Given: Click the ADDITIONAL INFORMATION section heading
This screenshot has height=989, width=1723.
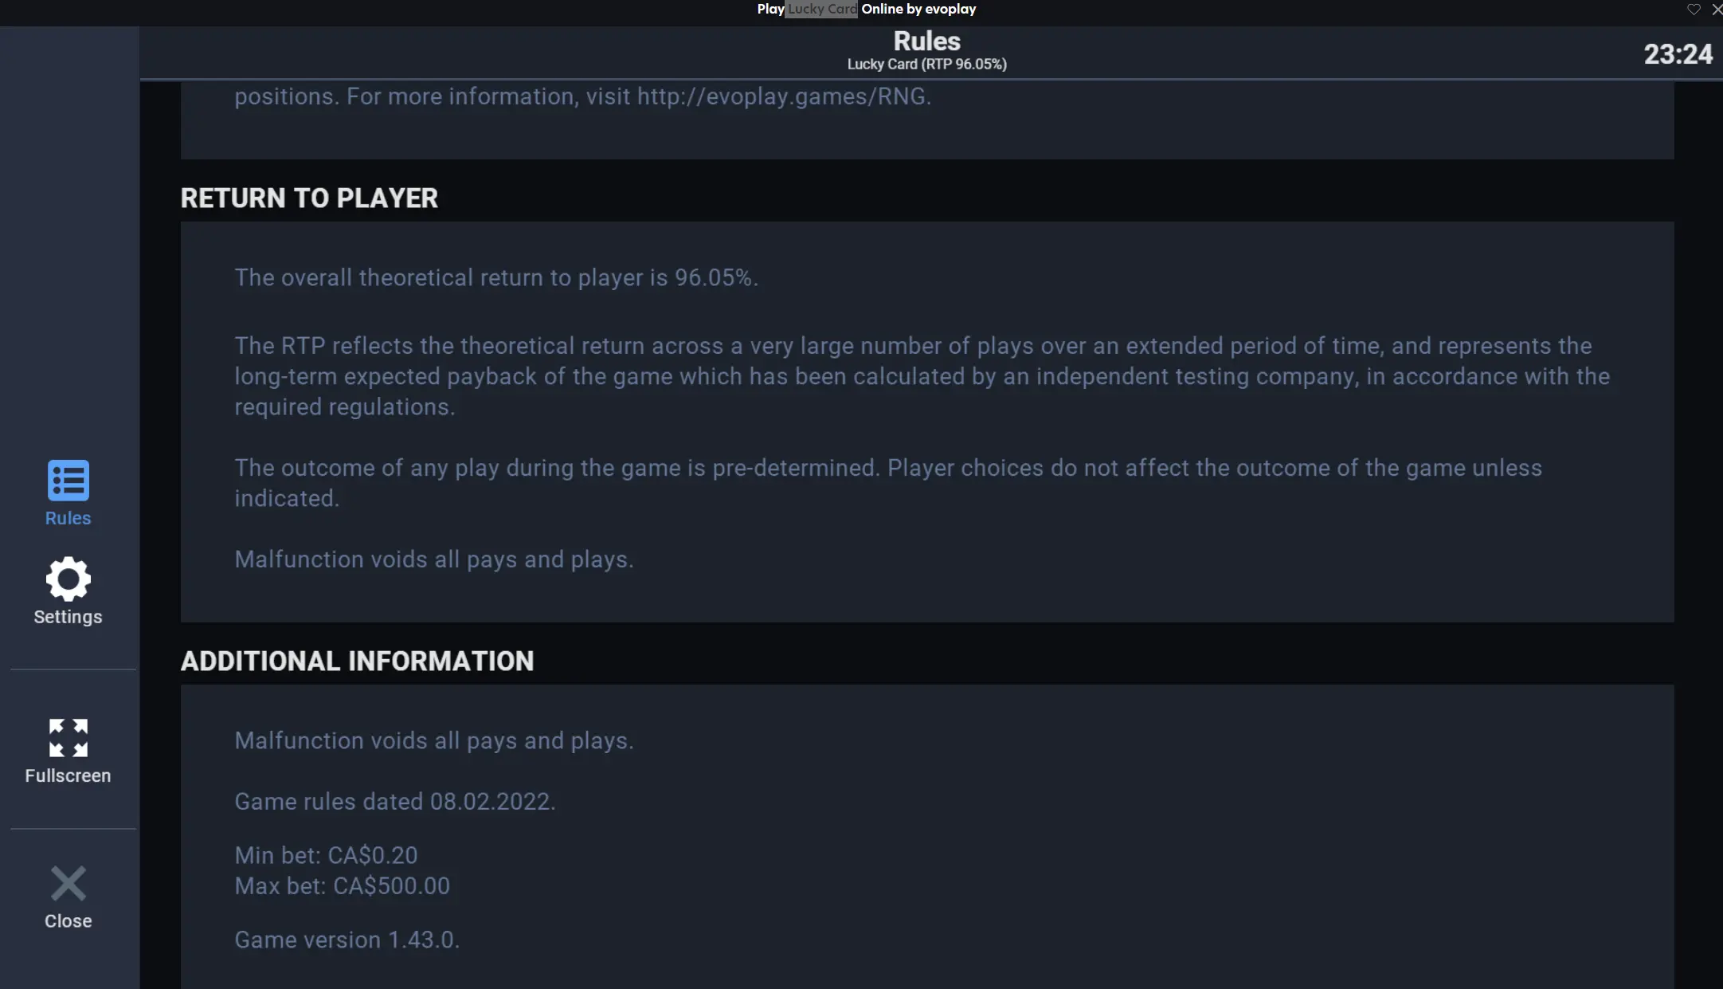Looking at the screenshot, I should tap(357, 661).
